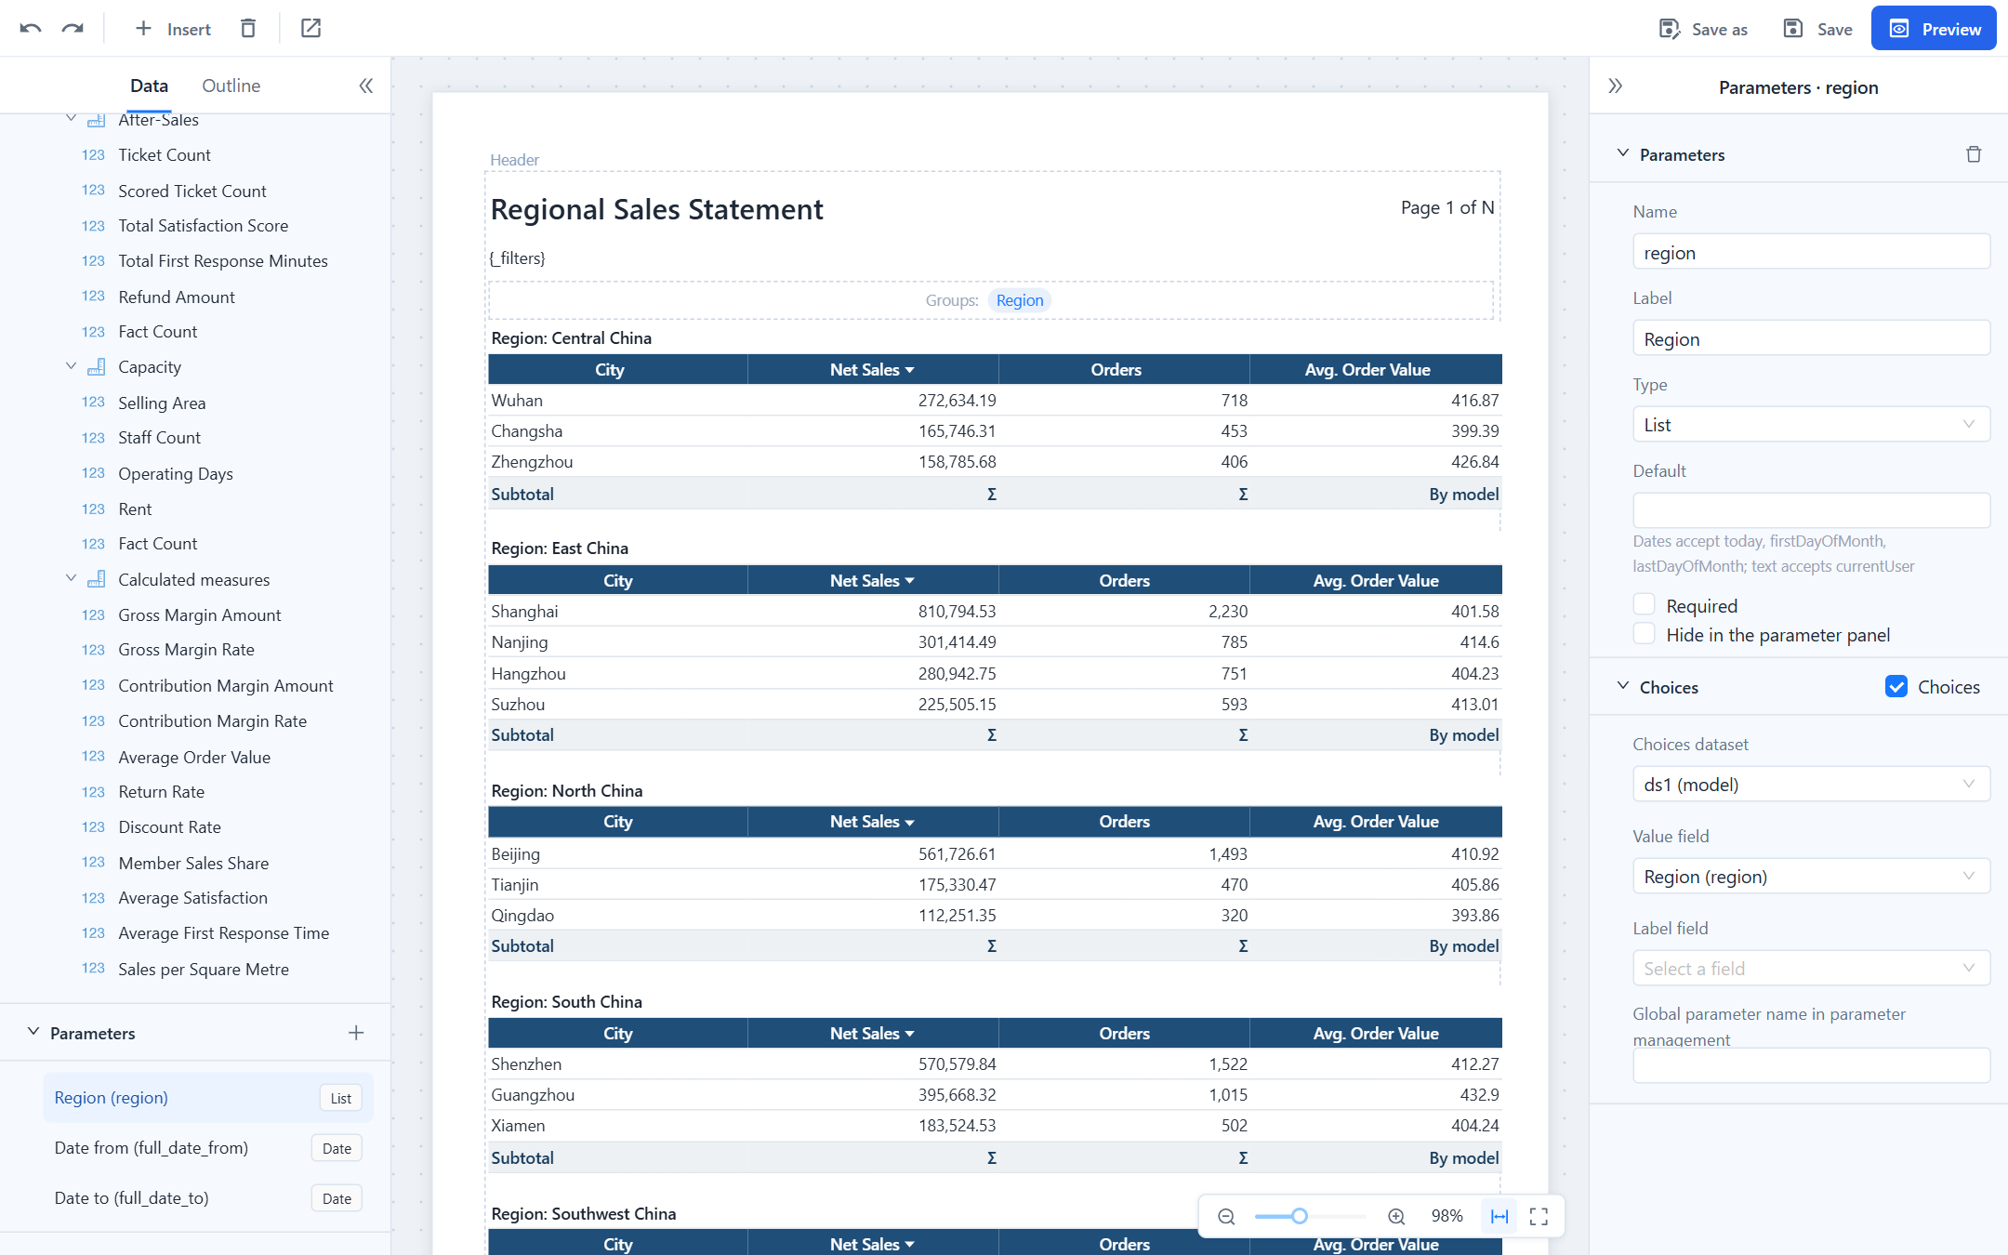The width and height of the screenshot is (2008, 1255).
Task: Click the Preview button
Action: pos(1934,29)
